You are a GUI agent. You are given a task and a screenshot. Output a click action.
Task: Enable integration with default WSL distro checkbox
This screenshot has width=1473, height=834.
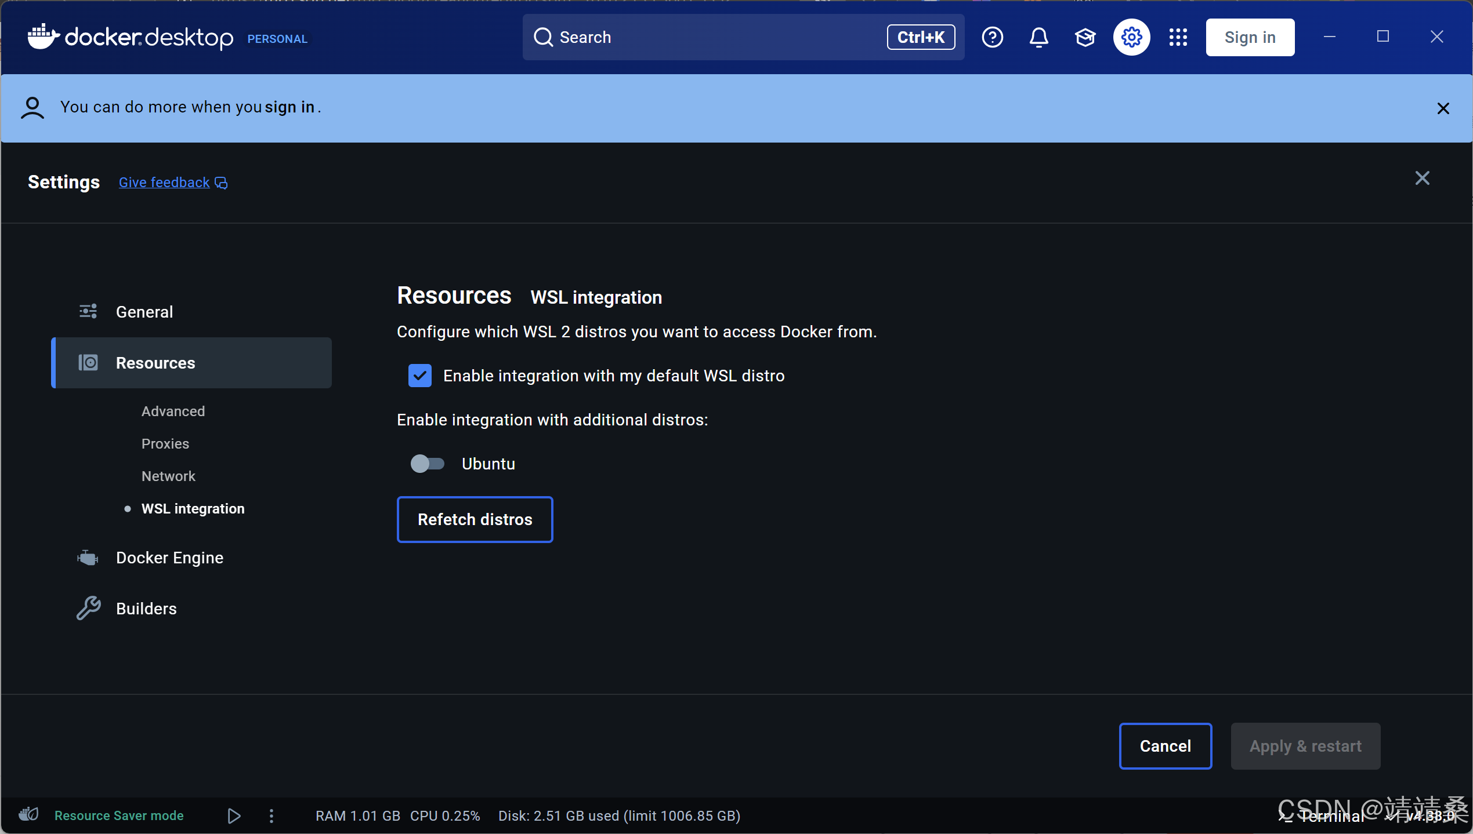(420, 376)
